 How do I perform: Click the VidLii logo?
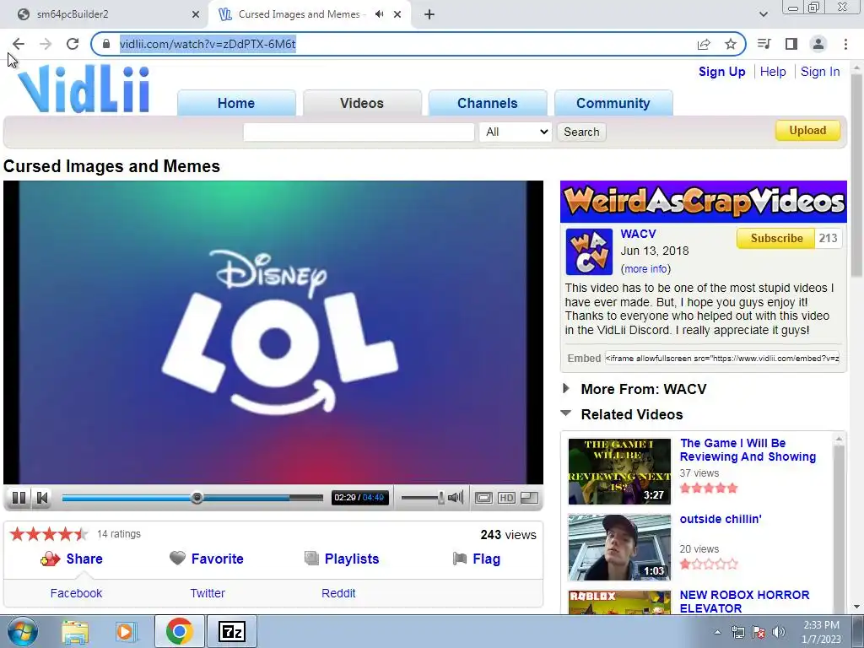tap(84, 89)
